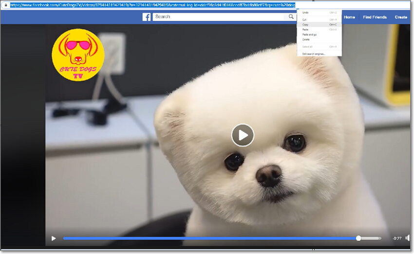Click the highlighted URL in the address bar
This screenshot has height=254, width=414.
click(x=152, y=5)
